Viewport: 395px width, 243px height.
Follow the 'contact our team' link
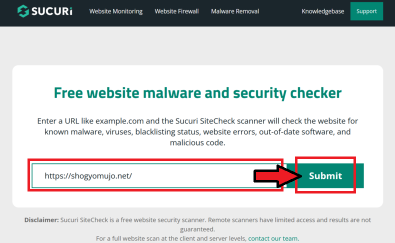273,238
